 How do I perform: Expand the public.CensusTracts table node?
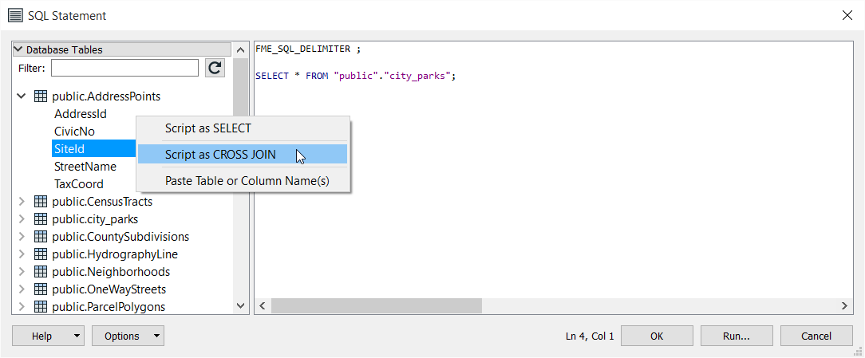22,202
